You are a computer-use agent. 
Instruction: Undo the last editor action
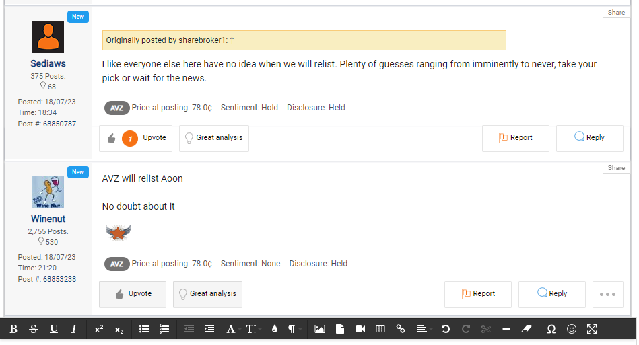tap(445, 329)
